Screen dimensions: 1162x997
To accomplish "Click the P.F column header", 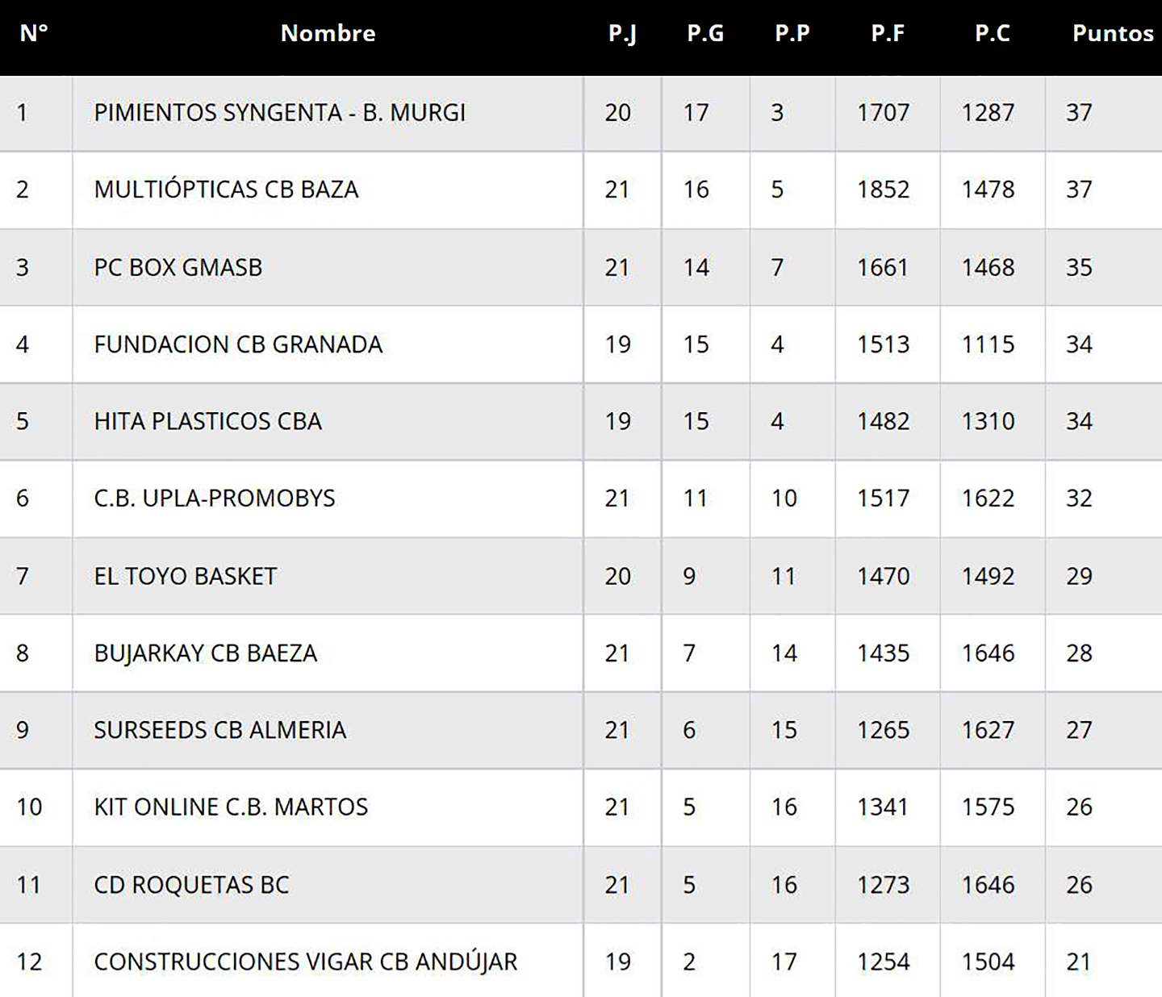I will pos(887,33).
